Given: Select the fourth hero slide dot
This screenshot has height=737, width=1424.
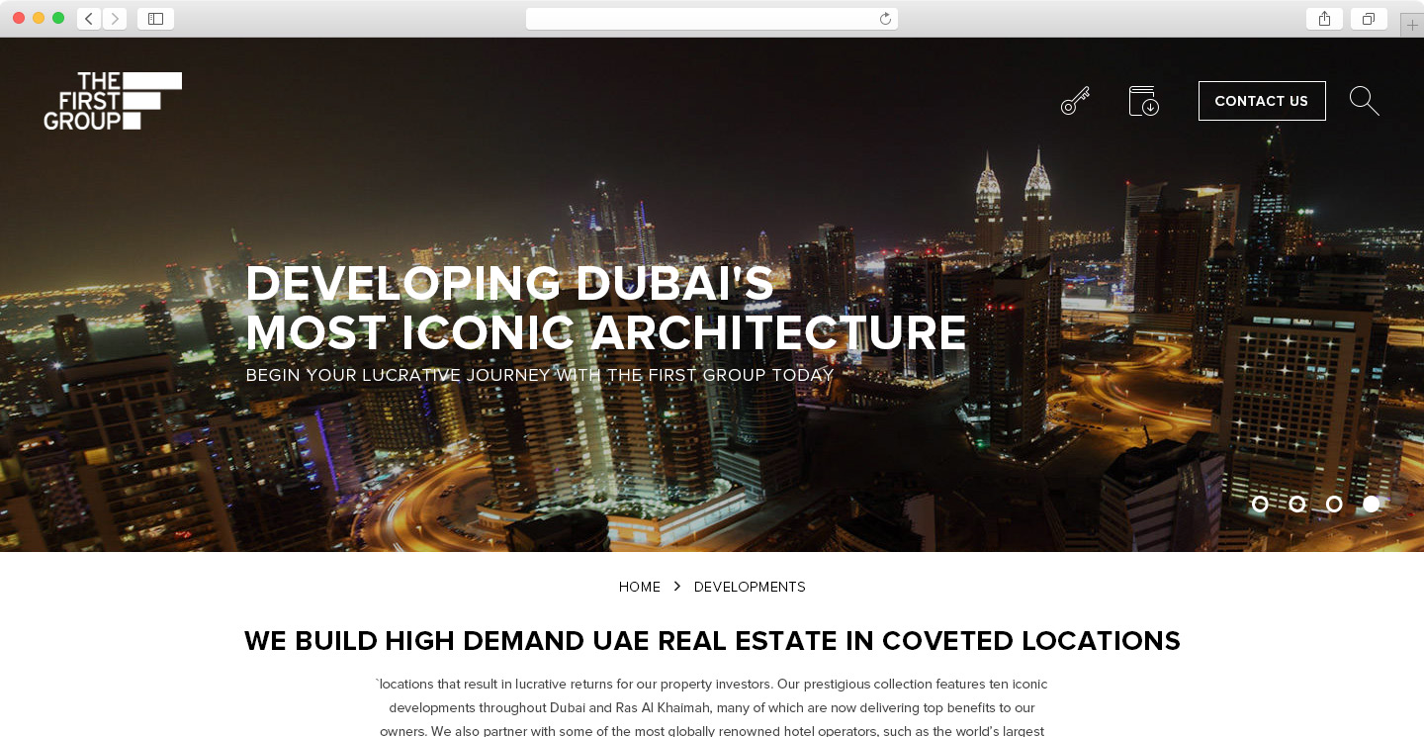Looking at the screenshot, I should [x=1371, y=504].
